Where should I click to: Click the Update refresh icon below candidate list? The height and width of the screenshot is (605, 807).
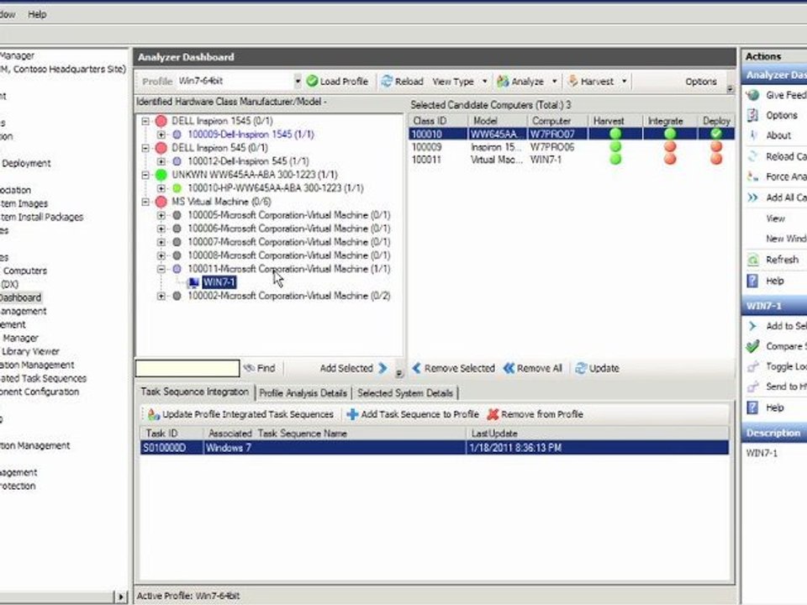coord(581,368)
